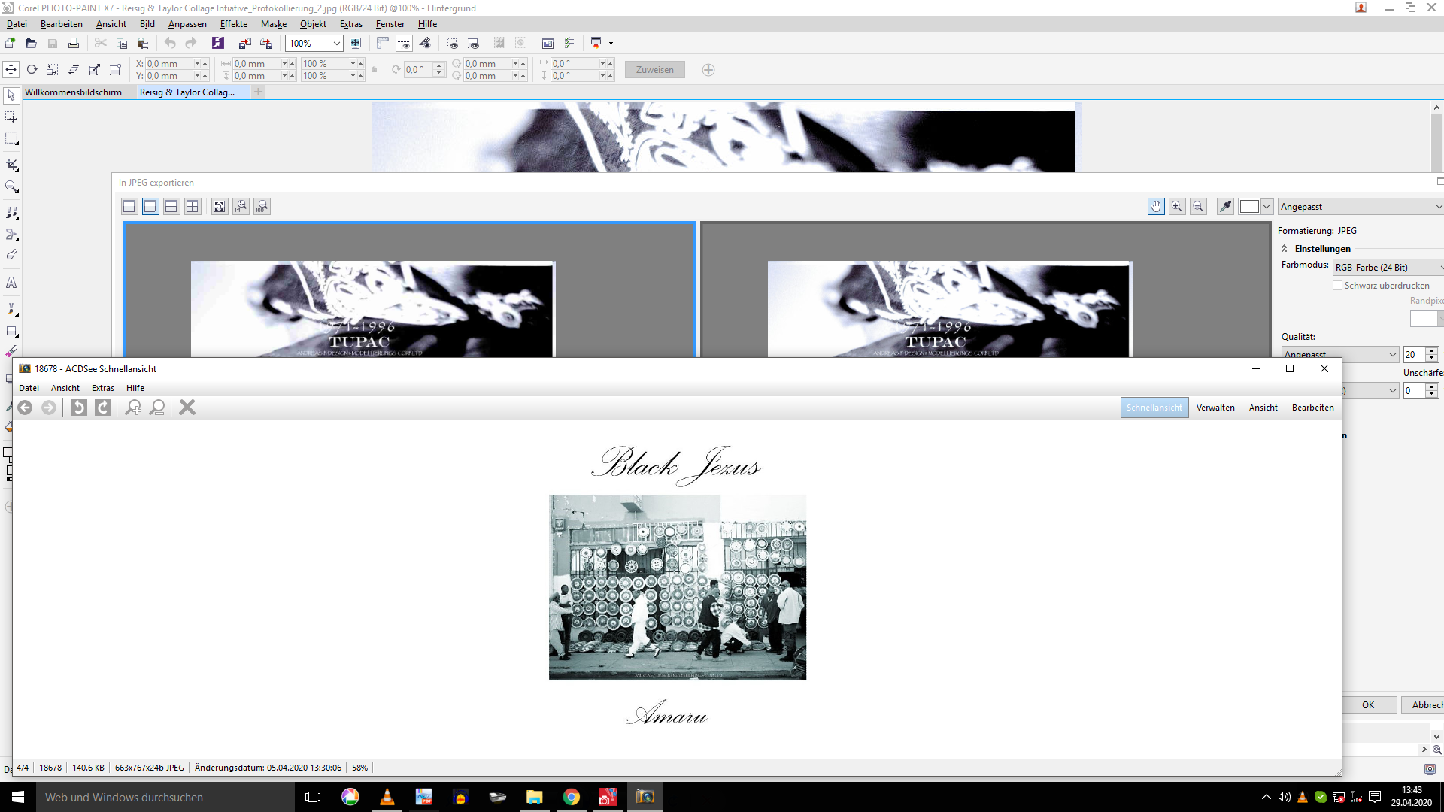Select the Rectangle Mask tool in toolbox

tap(11, 138)
